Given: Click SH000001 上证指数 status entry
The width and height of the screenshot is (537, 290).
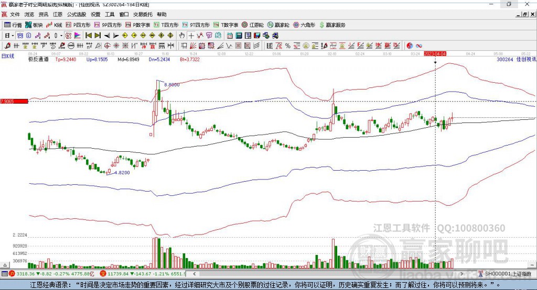Looking at the screenshot, I should tap(508, 274).
